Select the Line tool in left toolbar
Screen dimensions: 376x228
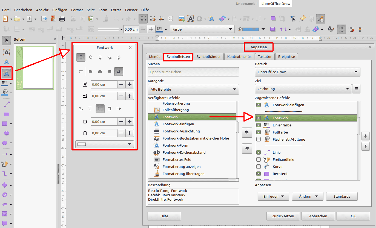[x=7, y=104]
